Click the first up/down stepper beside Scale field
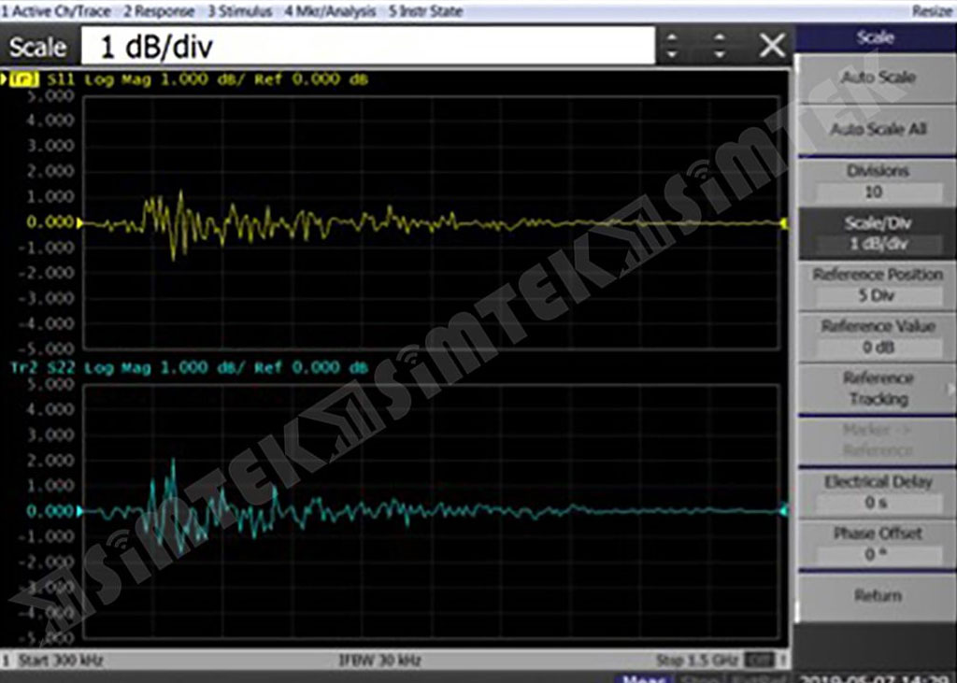Viewport: 957px width, 683px height. click(672, 46)
